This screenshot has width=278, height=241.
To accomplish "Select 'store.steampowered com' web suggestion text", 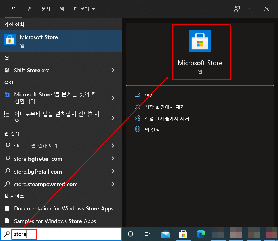I will click(x=46, y=184).
